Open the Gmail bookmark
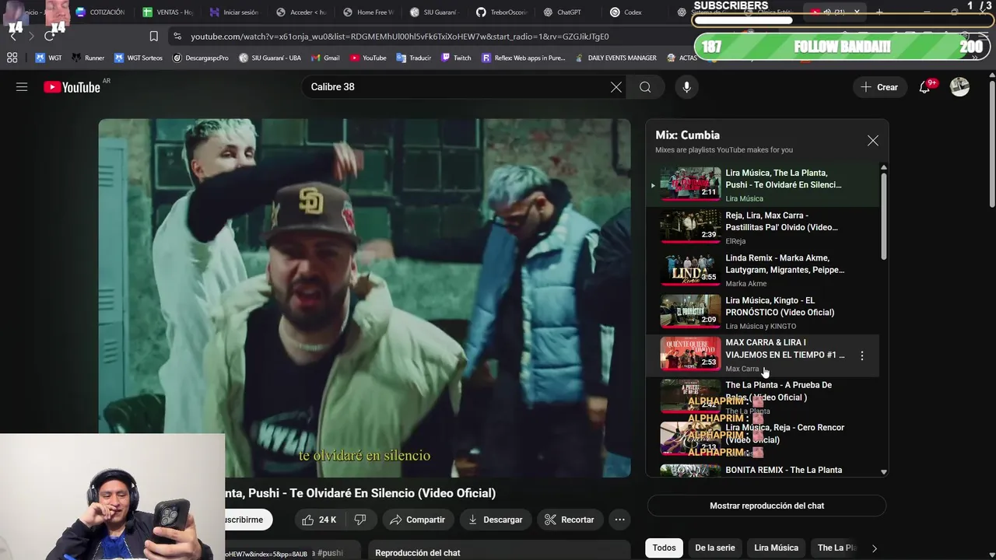This screenshot has width=996, height=560. tap(325, 58)
